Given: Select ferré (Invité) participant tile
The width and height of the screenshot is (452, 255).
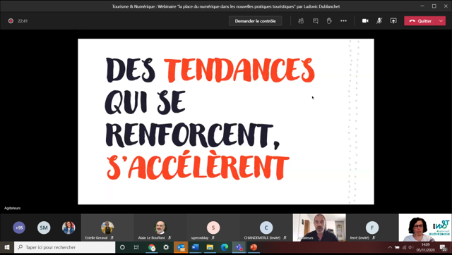Looking at the screenshot, I should point(372,228).
